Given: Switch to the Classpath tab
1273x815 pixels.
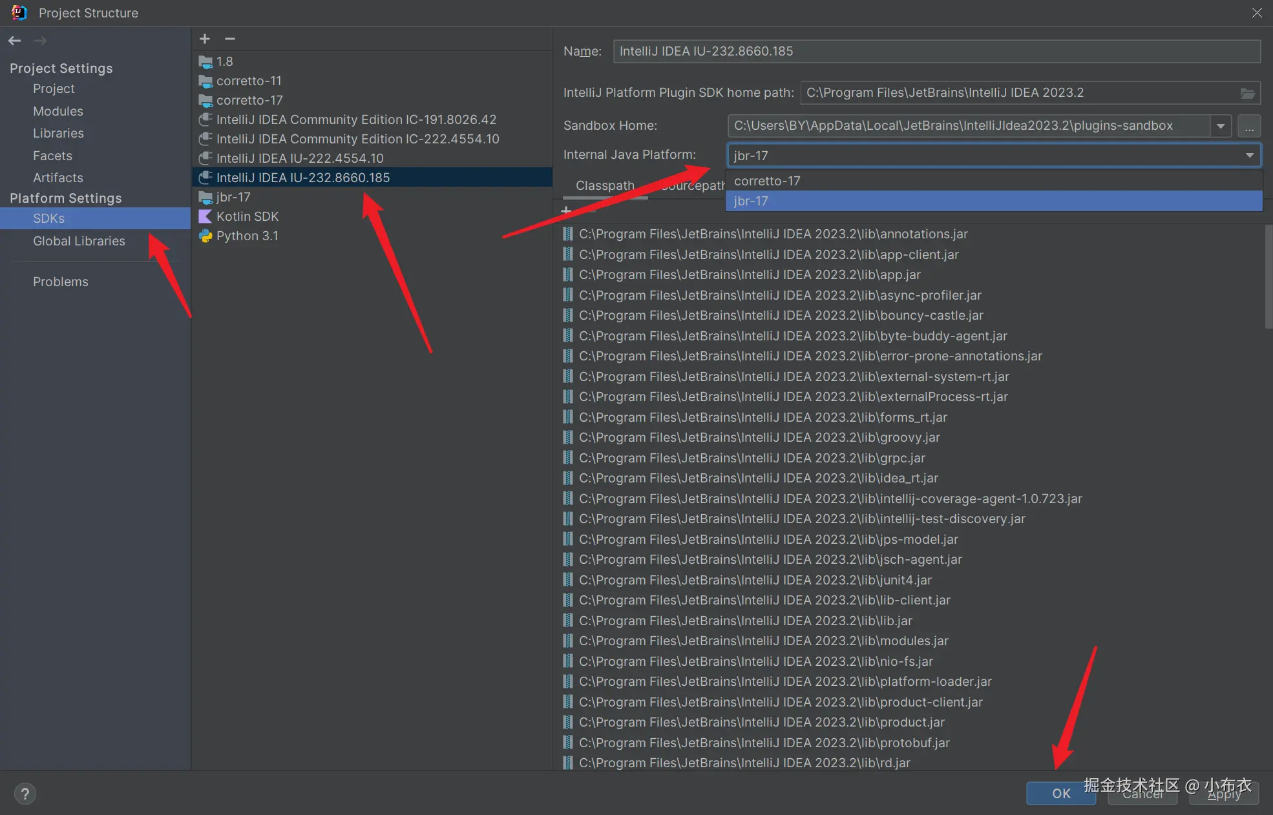Looking at the screenshot, I should click(x=605, y=185).
